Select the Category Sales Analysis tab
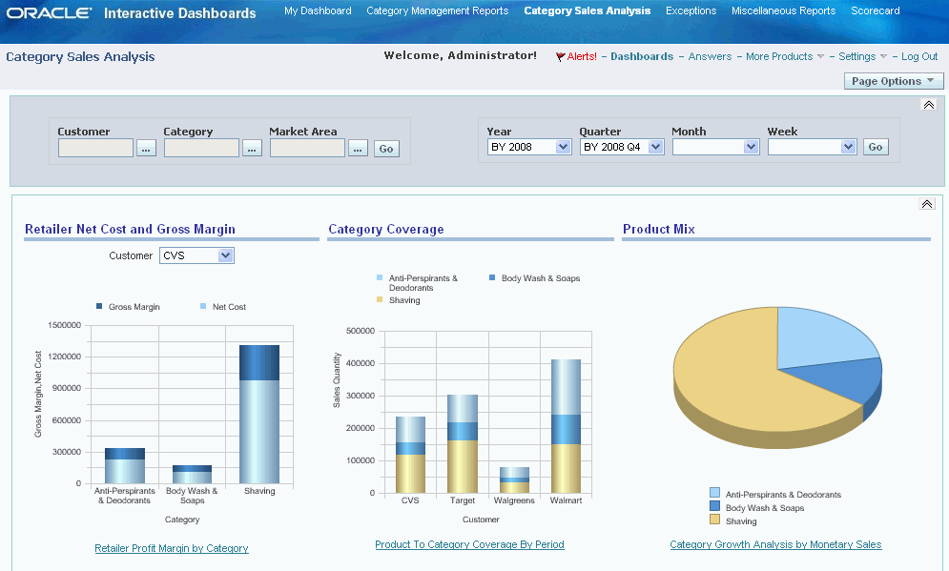The width and height of the screenshot is (949, 571). pos(588,10)
